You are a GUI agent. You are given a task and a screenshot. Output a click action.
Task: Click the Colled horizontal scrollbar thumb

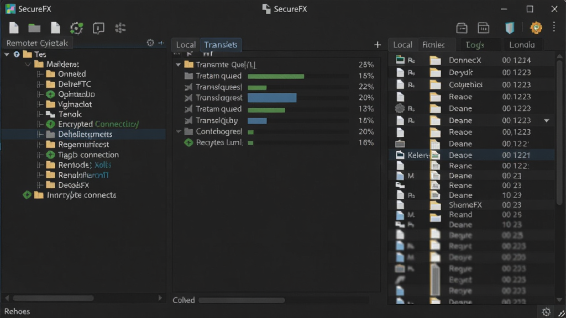[242, 300]
